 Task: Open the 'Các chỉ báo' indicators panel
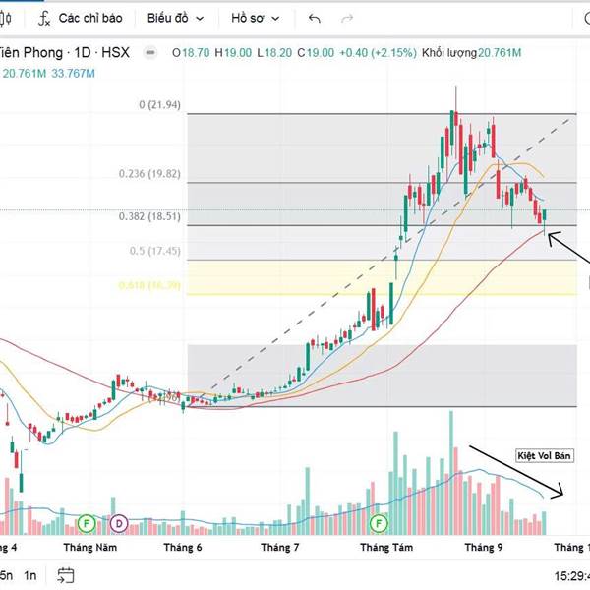[x=81, y=18]
